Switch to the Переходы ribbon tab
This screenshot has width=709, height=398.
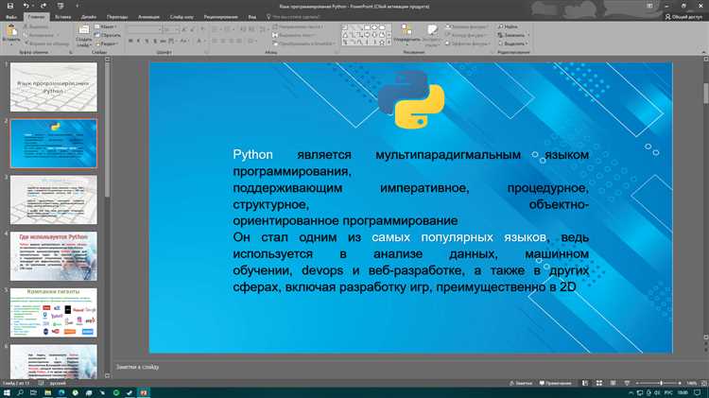coord(117,17)
